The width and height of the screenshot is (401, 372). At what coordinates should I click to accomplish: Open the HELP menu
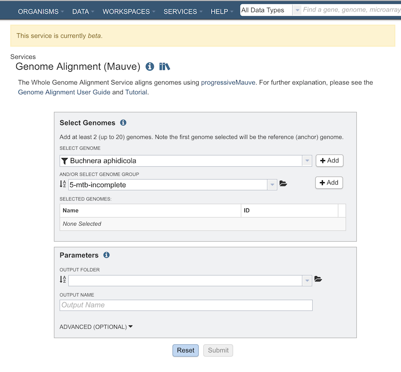(222, 11)
